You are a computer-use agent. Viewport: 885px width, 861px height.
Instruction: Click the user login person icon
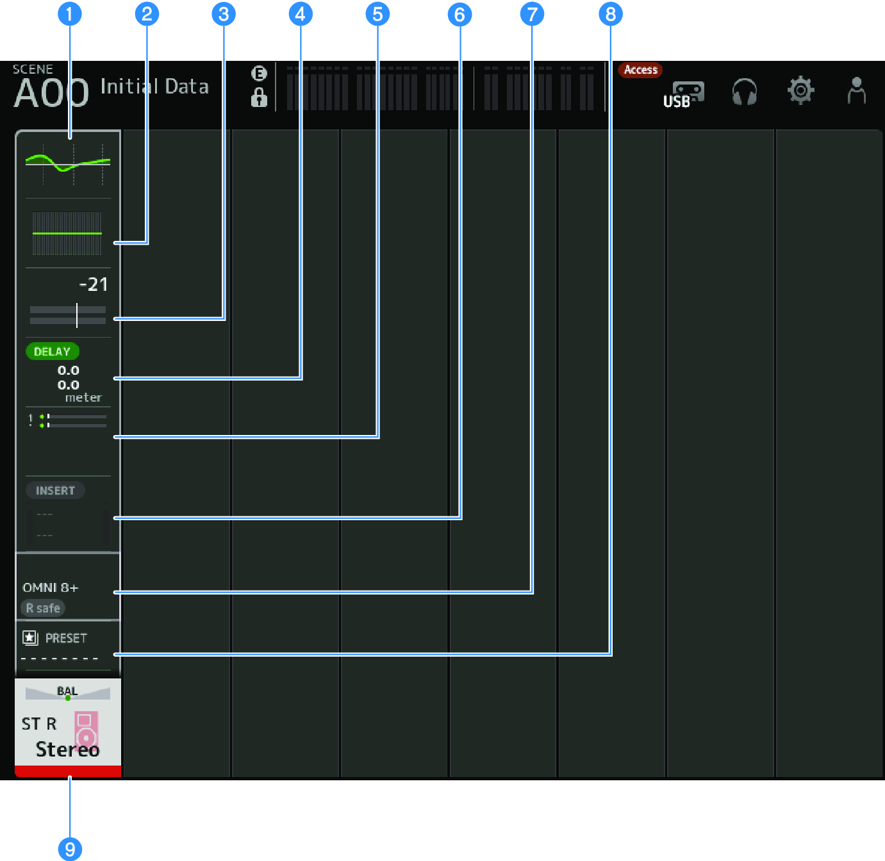coord(856,91)
